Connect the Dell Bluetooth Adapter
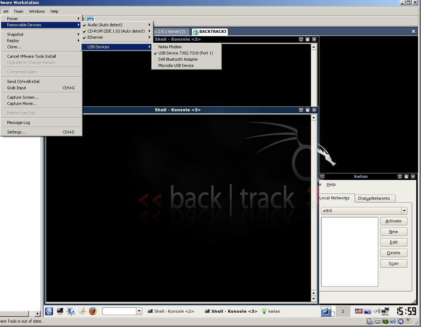 click(187, 59)
